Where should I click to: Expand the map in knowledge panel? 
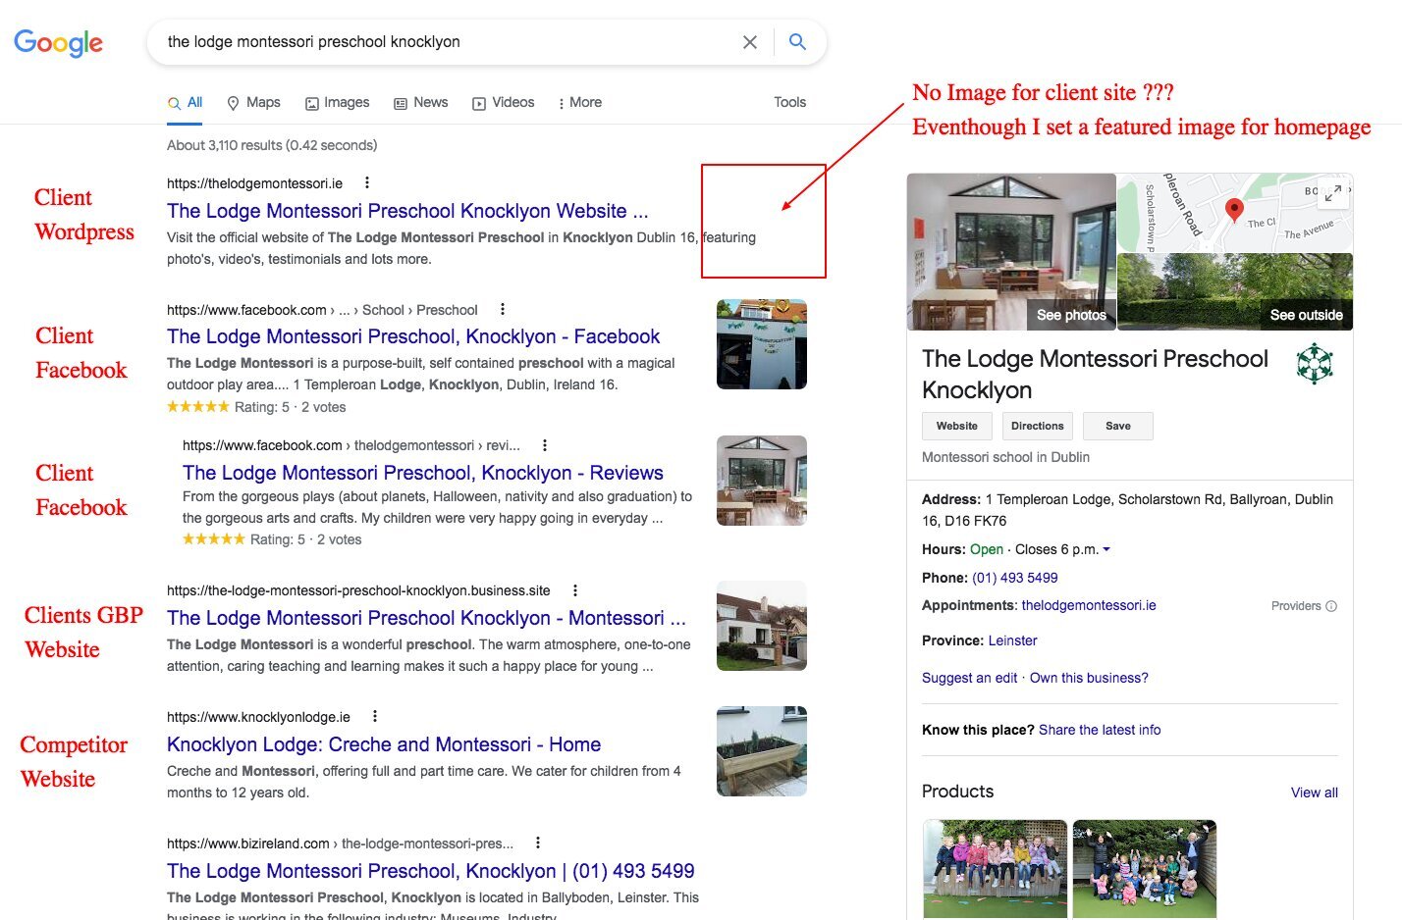[x=1332, y=194]
